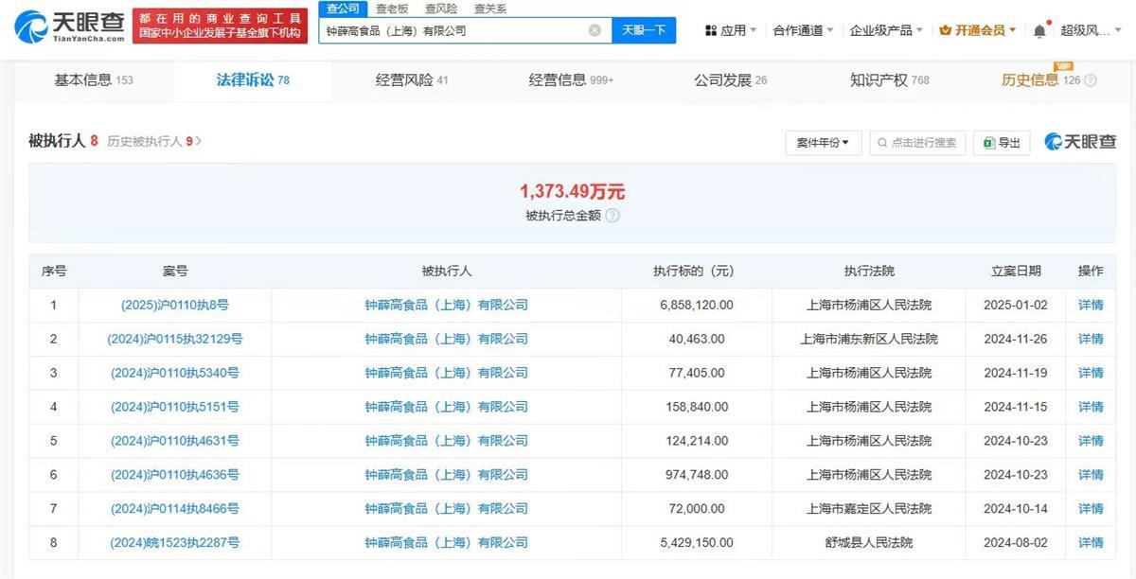Switch to the 知识产权 tab
Image resolution: width=1136 pixels, height=579 pixels.
889,80
